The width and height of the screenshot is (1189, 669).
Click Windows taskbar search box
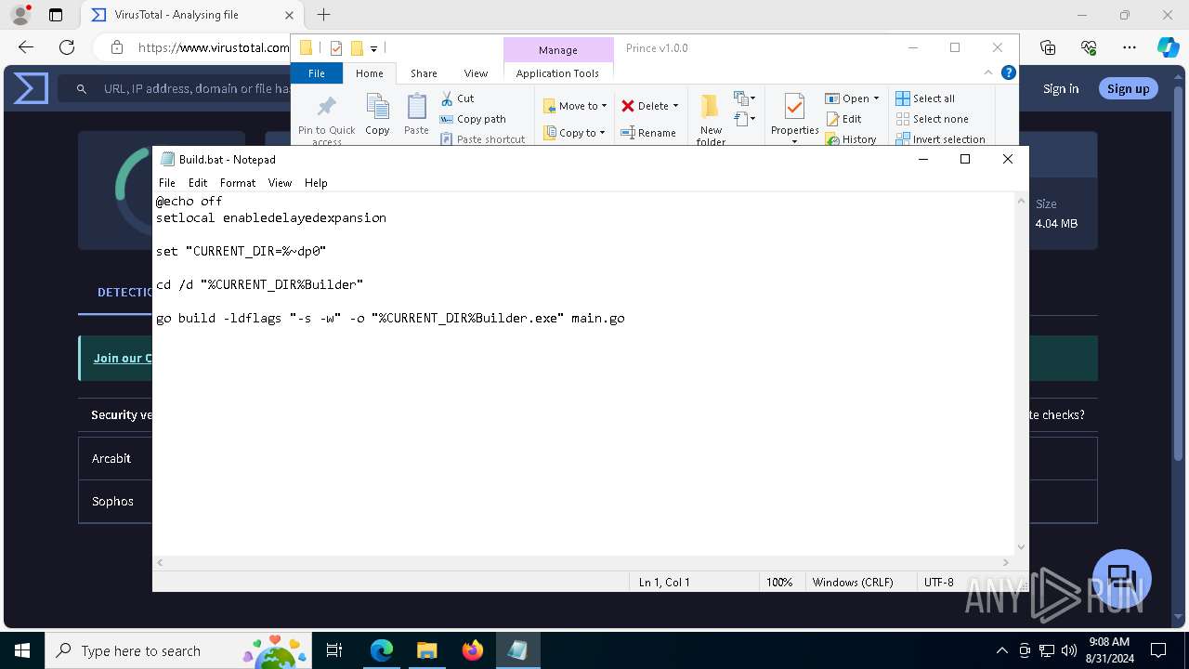[176, 650]
